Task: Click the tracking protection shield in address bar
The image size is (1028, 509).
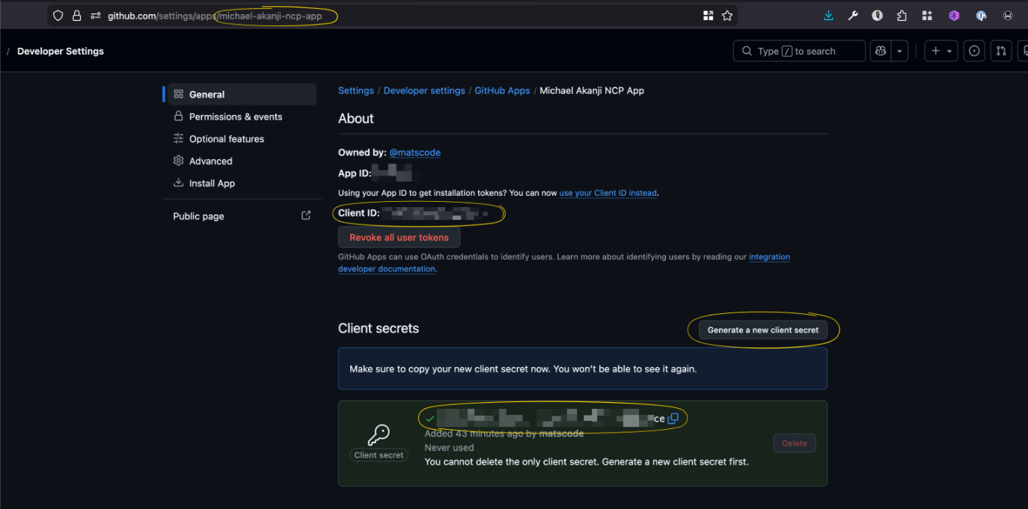Action: [x=58, y=15]
